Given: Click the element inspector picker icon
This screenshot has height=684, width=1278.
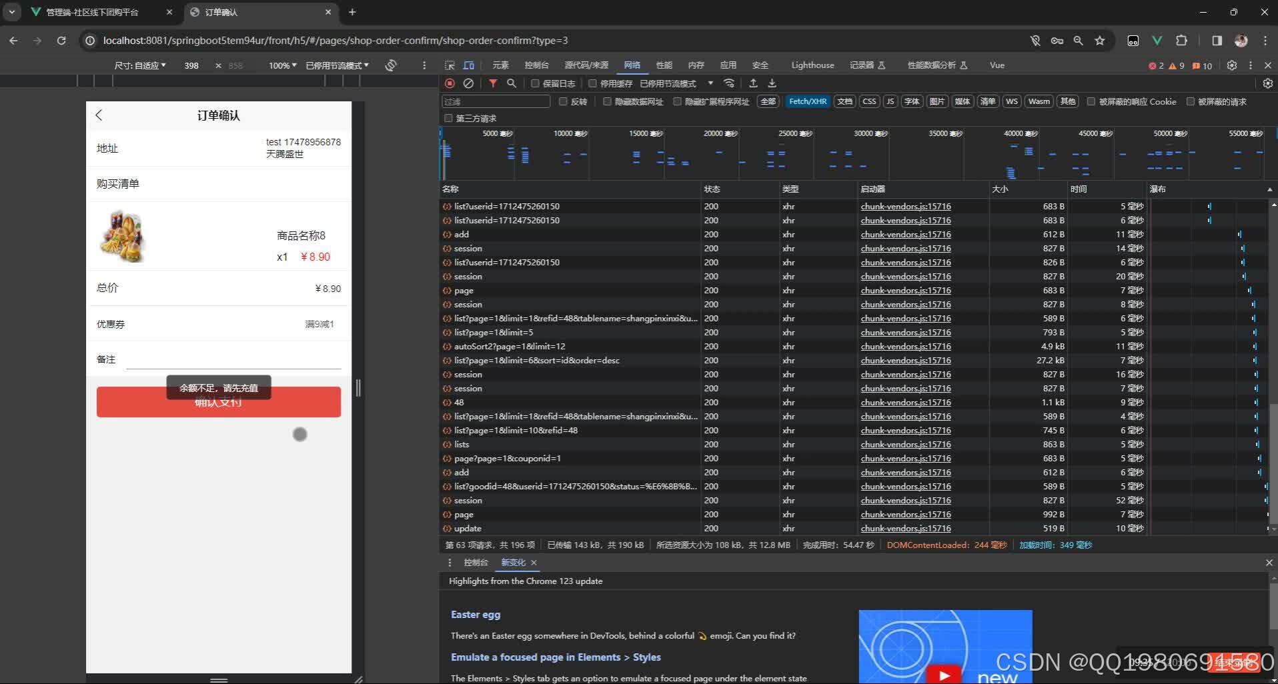Looking at the screenshot, I should click(x=450, y=65).
